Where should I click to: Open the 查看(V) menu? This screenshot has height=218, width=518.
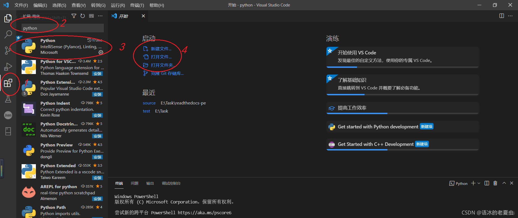click(x=79, y=5)
